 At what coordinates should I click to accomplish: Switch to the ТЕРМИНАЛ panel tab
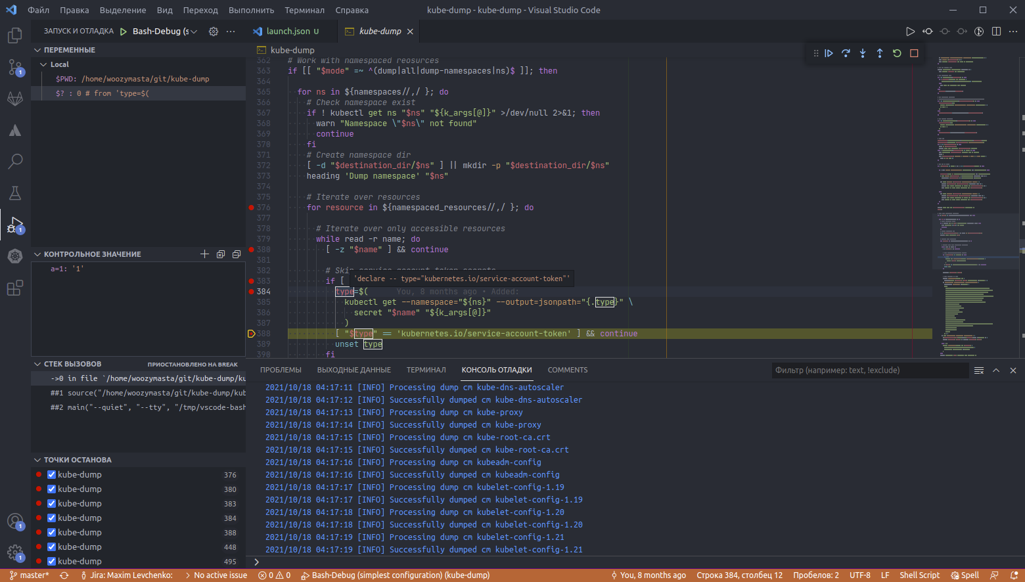pyautogui.click(x=426, y=370)
